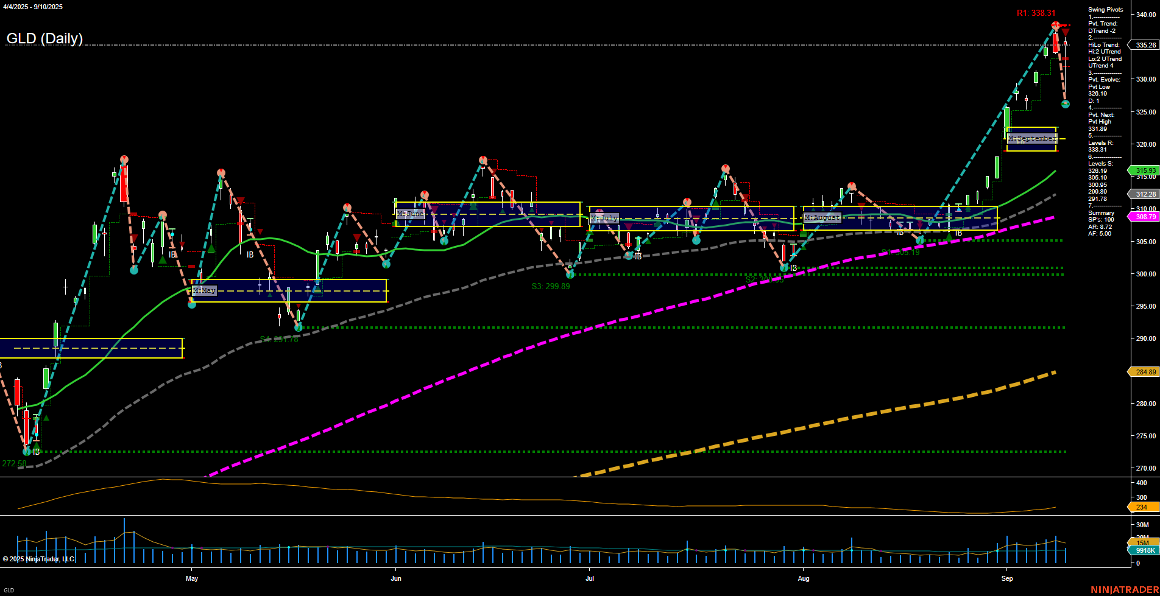Click the magenta 308.79 price axis marker
The width and height of the screenshot is (1160, 596).
pyautogui.click(x=1145, y=217)
